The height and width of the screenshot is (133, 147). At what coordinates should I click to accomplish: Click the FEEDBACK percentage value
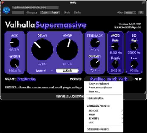tap(95, 50)
